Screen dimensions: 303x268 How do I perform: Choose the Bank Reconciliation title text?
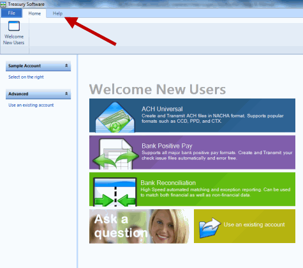(168, 183)
